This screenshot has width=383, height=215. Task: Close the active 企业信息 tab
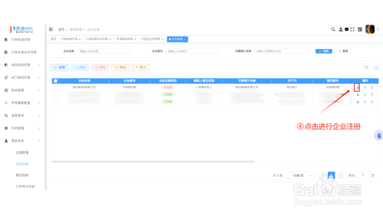click(185, 39)
